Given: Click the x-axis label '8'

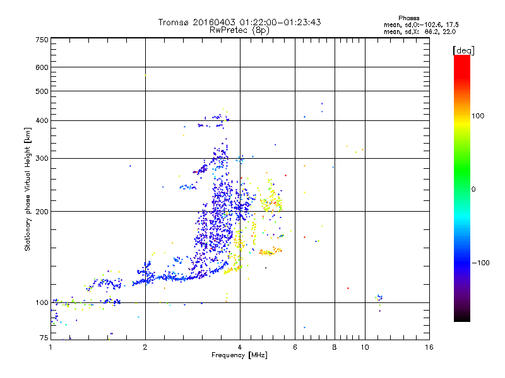Looking at the screenshot, I should (x=335, y=347).
